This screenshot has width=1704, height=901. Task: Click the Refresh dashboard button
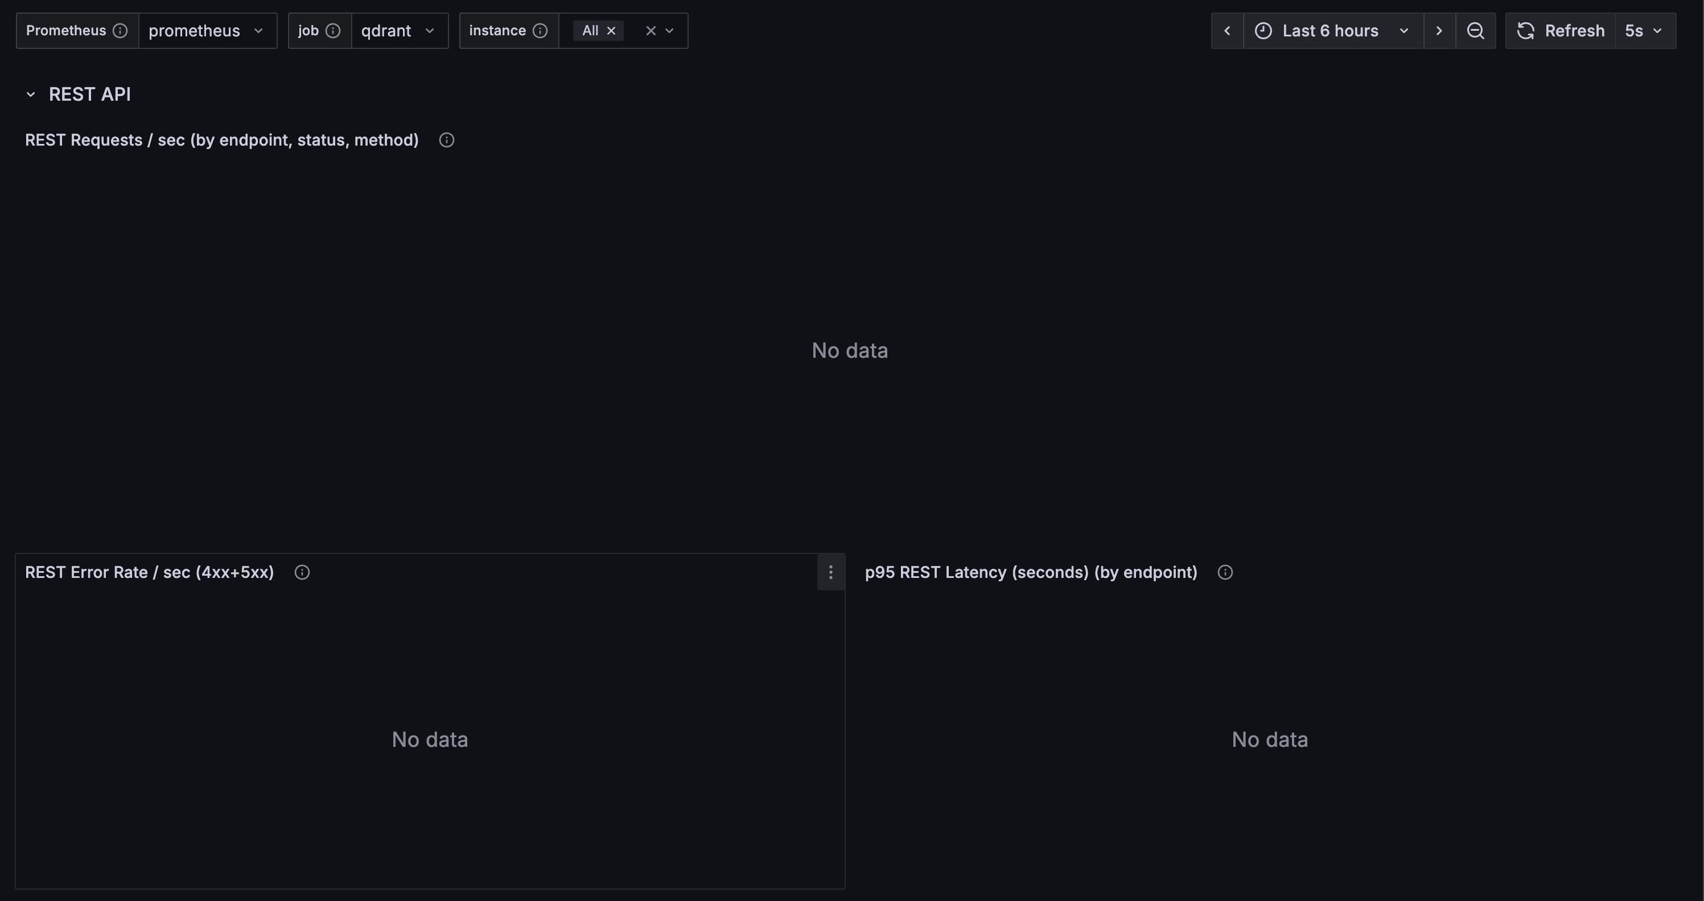[x=1561, y=31]
